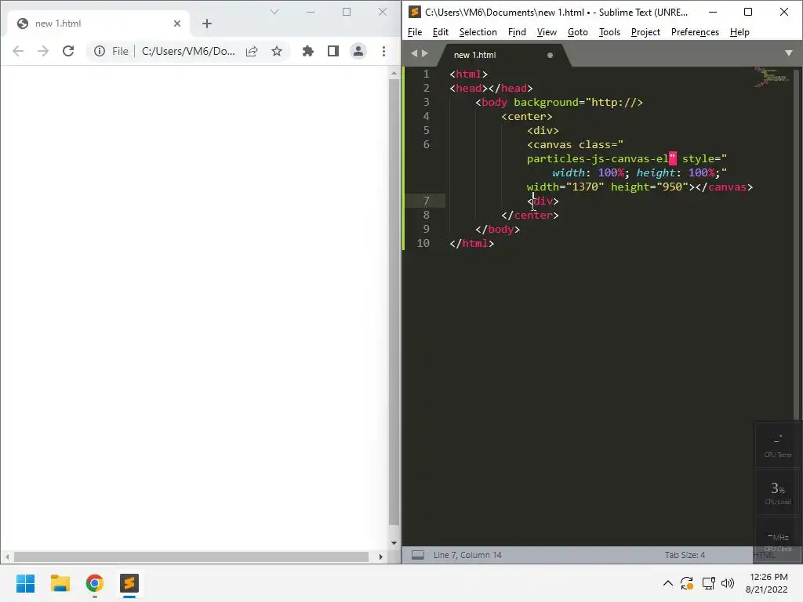Select the new 1.html Chrome tab
Viewport: 803px width, 602px height.
point(97,24)
